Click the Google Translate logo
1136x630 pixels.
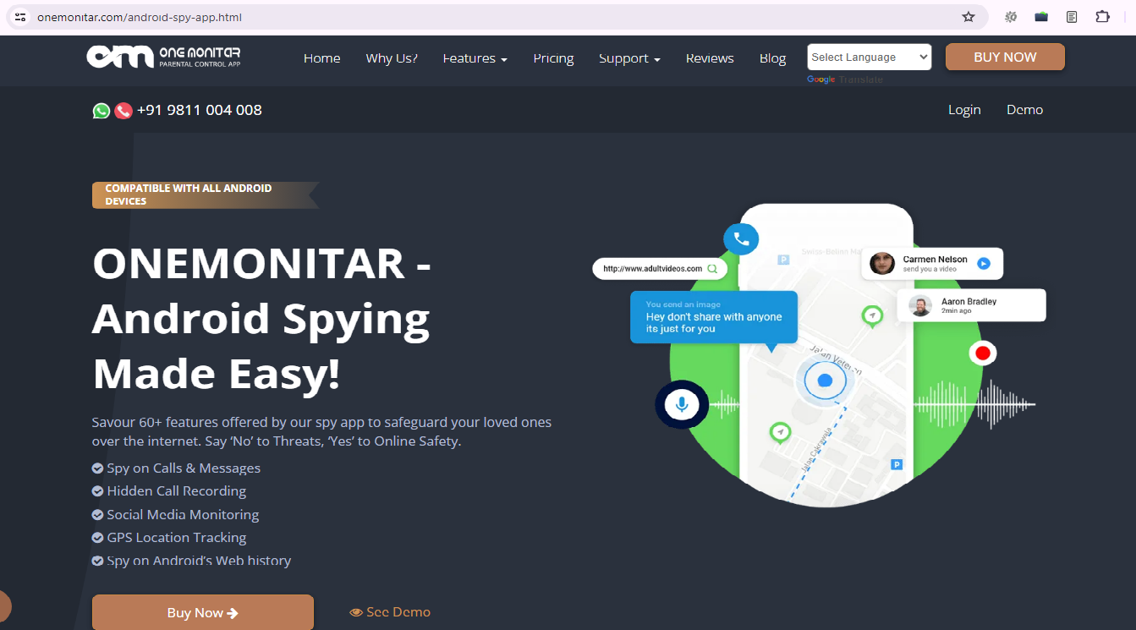click(x=820, y=79)
